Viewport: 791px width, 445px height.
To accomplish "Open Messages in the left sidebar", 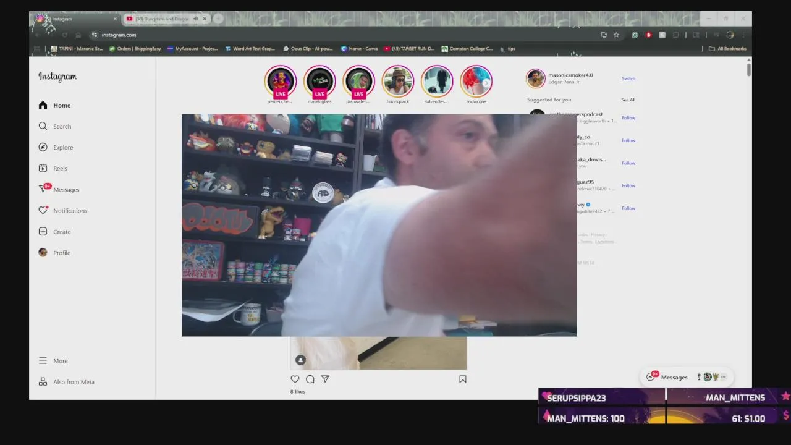I will [x=59, y=189].
